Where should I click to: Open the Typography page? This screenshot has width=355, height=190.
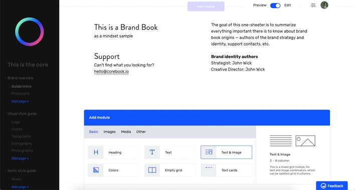click(21, 136)
